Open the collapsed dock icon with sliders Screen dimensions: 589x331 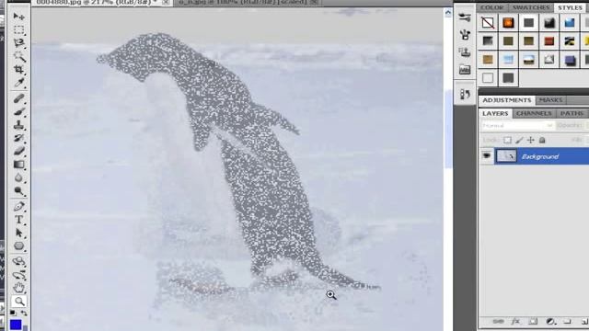click(x=465, y=17)
